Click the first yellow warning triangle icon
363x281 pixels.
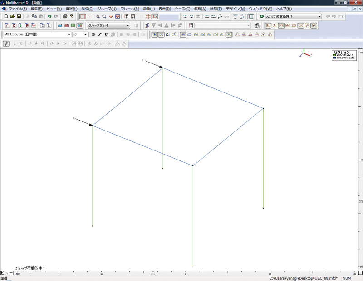237,34
